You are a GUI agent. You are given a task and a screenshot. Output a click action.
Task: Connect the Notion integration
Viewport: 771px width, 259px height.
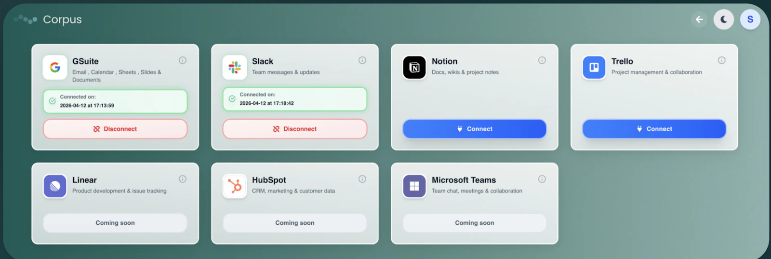[x=475, y=129]
